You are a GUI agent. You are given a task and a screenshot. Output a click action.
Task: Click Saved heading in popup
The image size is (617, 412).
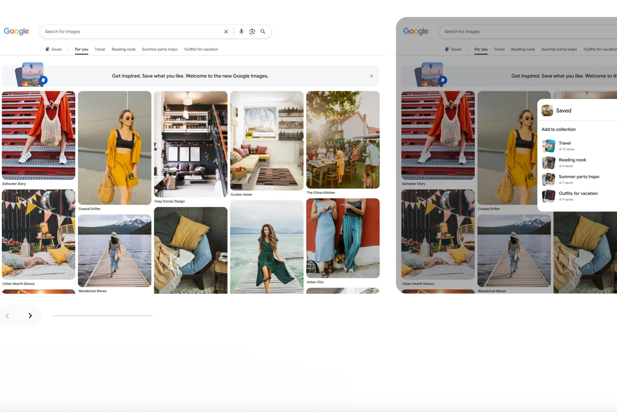(564, 111)
